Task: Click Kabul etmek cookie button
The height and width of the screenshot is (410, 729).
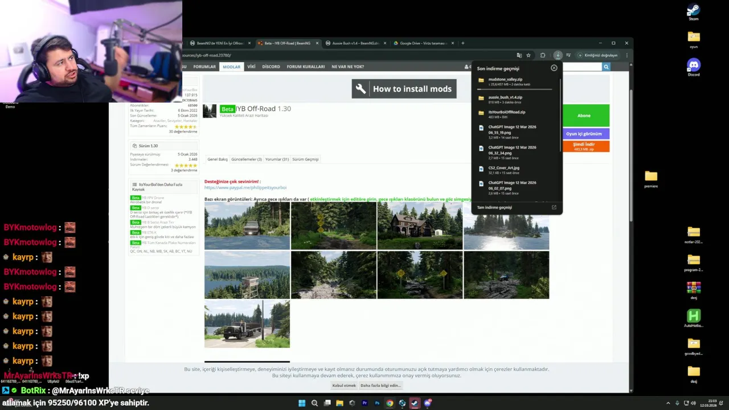Action: pyautogui.click(x=344, y=386)
